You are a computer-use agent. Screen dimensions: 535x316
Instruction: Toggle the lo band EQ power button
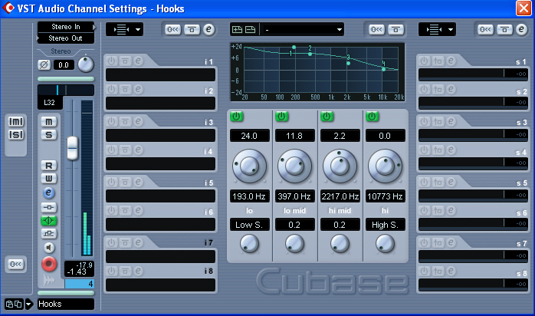pos(236,117)
